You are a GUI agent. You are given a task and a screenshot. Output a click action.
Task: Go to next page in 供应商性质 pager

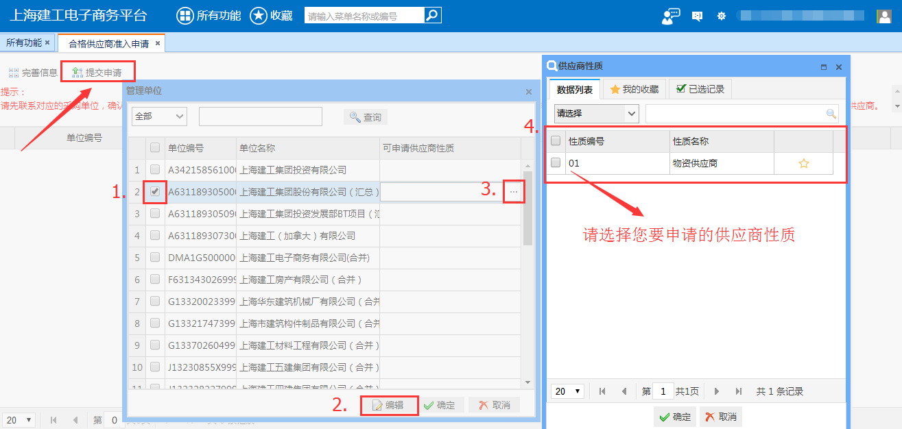click(x=717, y=391)
